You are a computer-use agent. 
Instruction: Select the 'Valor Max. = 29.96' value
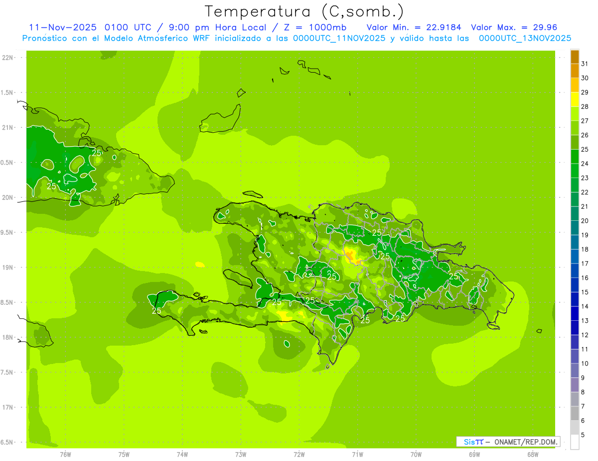click(x=514, y=27)
